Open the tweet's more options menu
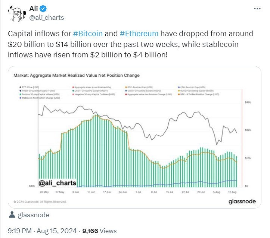270x238 pixels. click(257, 9)
